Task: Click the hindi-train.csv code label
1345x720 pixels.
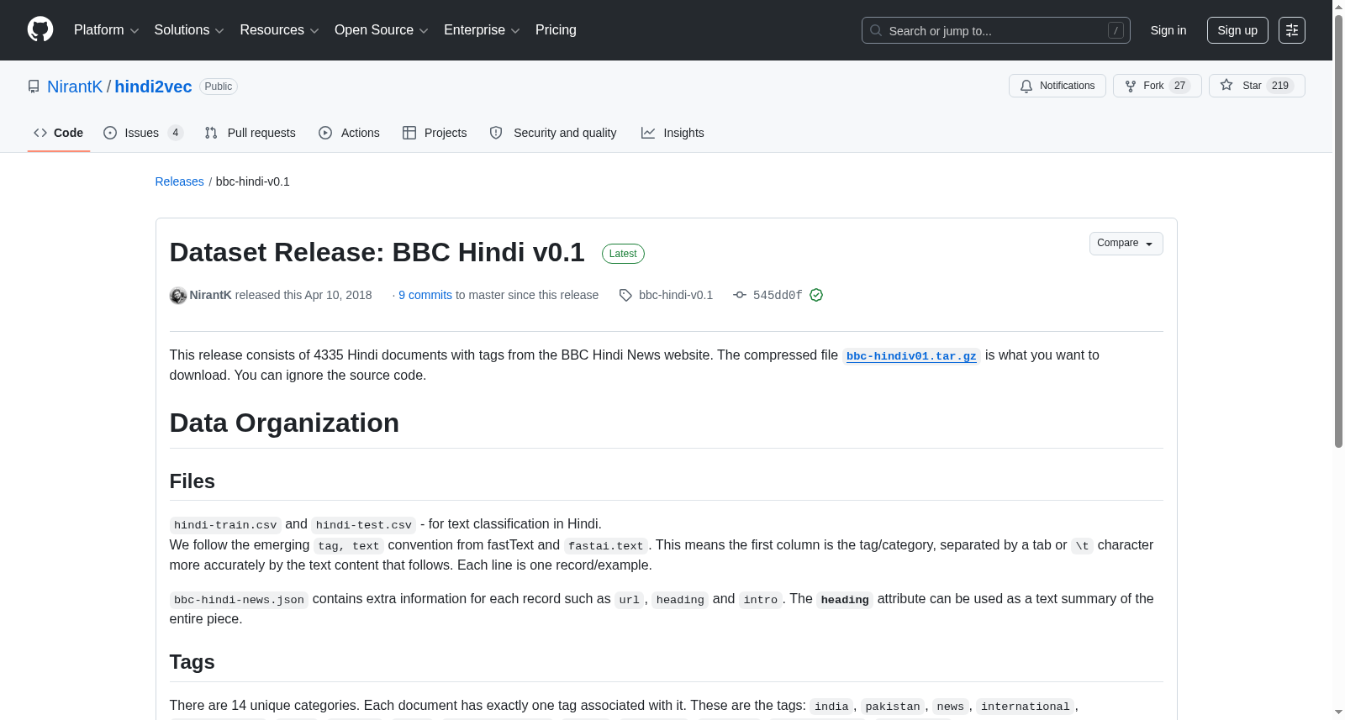Action: (225, 525)
